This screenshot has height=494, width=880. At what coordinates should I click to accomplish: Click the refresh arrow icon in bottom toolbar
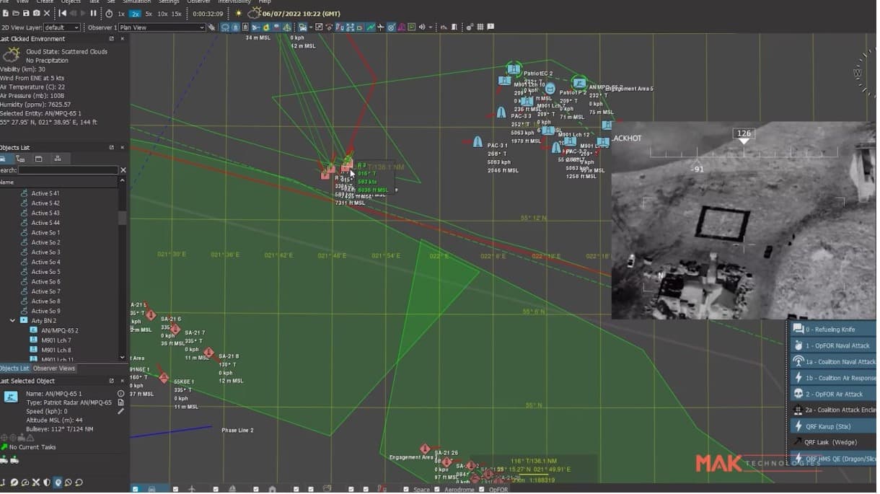(79, 482)
